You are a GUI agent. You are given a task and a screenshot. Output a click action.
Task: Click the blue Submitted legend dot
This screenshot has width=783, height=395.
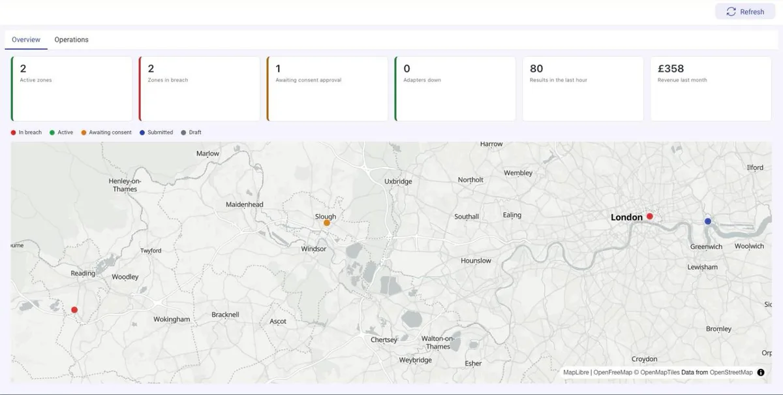pos(142,133)
